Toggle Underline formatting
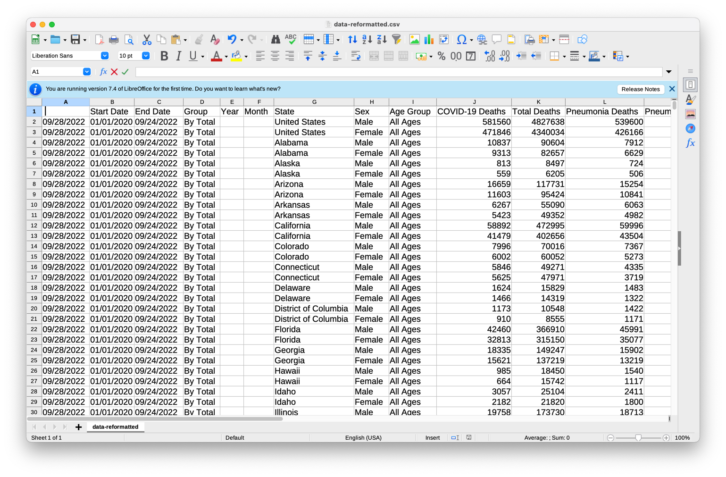This screenshot has height=477, width=726. [x=193, y=56]
